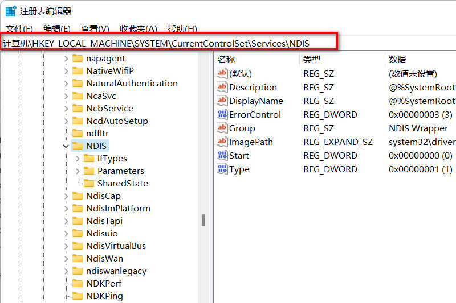Click the Registry Editor app icon

[x=11, y=11]
